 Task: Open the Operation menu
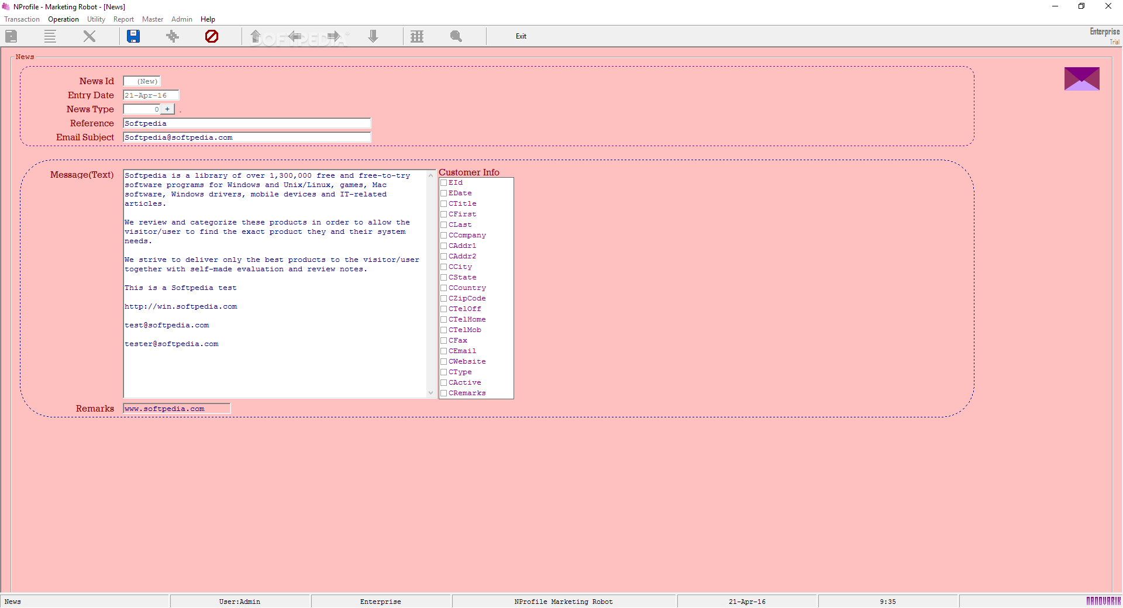click(63, 19)
